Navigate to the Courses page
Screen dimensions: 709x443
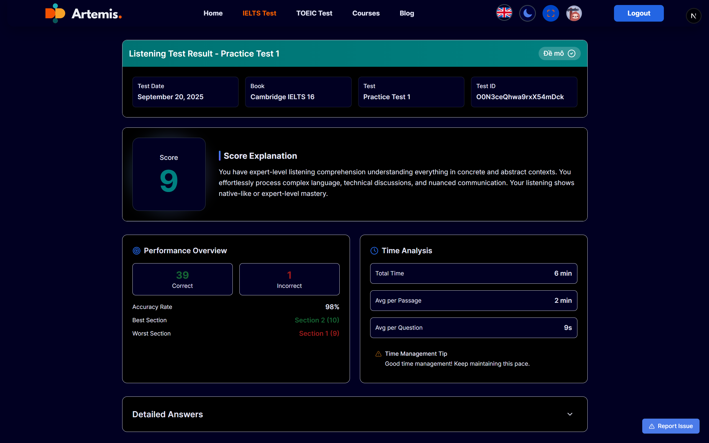tap(366, 13)
